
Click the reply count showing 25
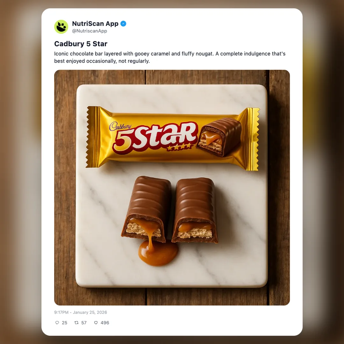point(65,323)
